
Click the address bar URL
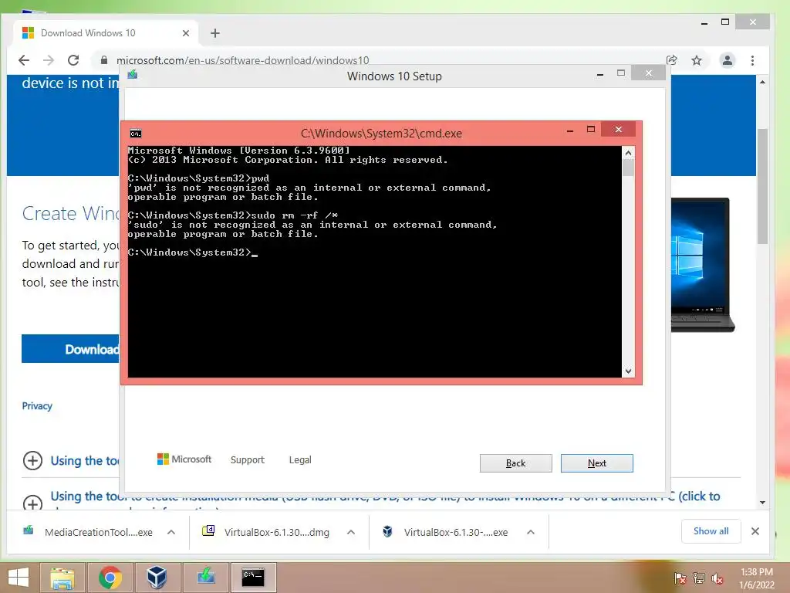tap(242, 60)
